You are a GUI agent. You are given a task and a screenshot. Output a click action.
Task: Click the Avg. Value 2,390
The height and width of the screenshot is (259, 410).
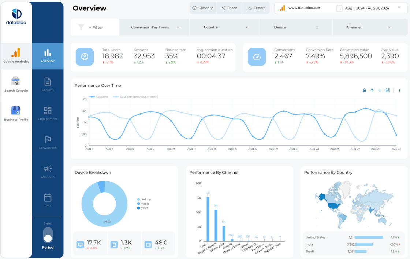click(x=390, y=56)
